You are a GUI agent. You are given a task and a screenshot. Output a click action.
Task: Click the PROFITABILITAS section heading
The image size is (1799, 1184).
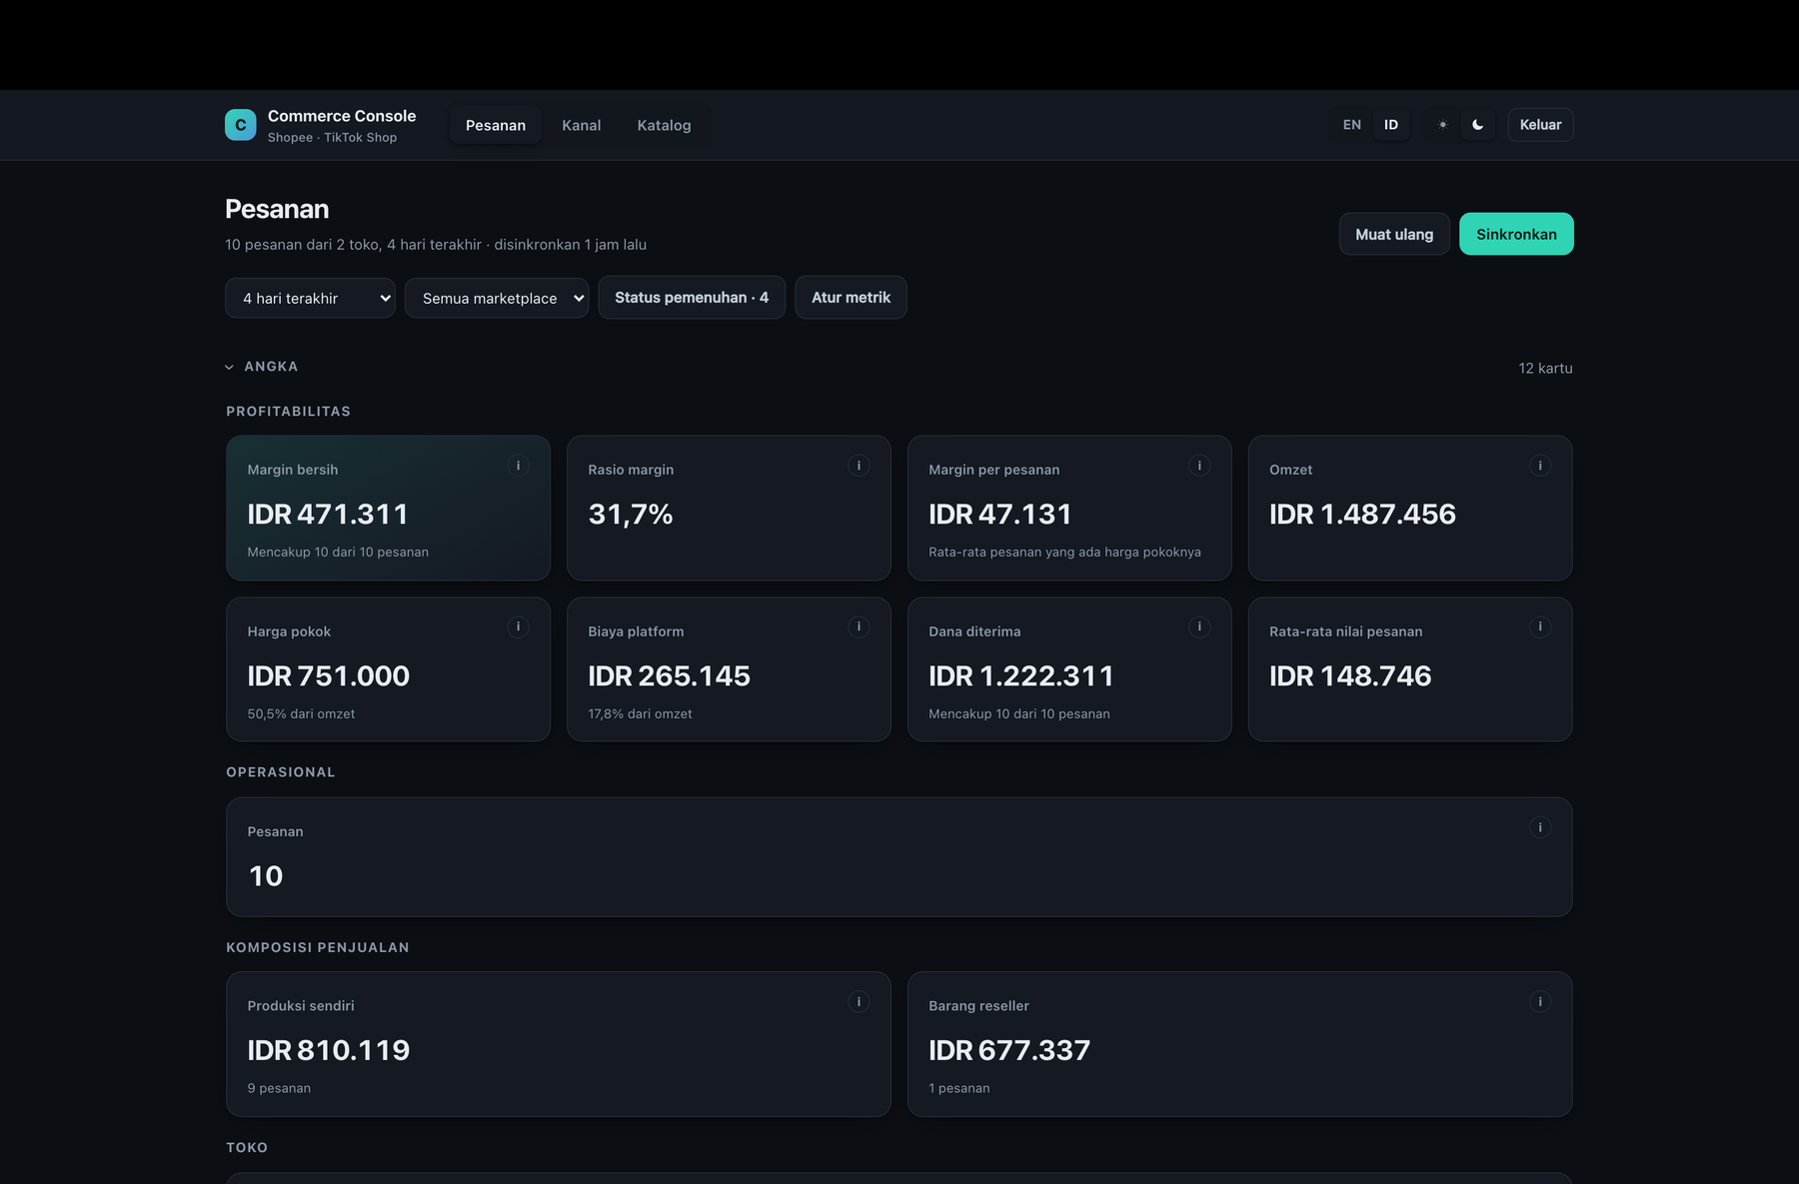tap(288, 412)
